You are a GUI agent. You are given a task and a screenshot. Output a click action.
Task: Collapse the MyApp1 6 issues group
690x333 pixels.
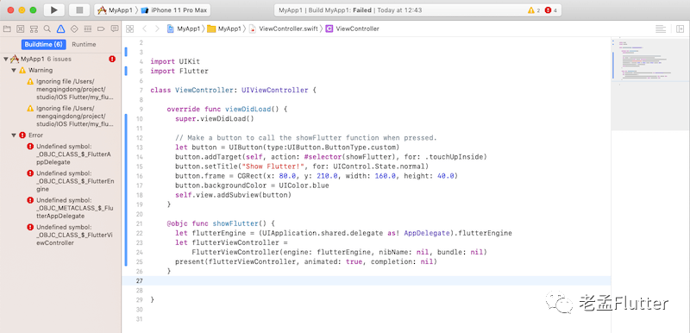click(x=6, y=59)
